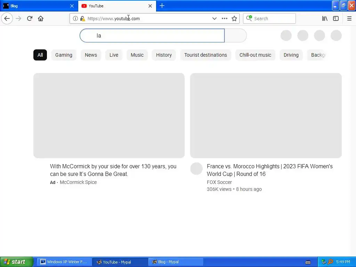Visit the McCormick Spice channel
This screenshot has height=267, width=356.
tap(78, 182)
